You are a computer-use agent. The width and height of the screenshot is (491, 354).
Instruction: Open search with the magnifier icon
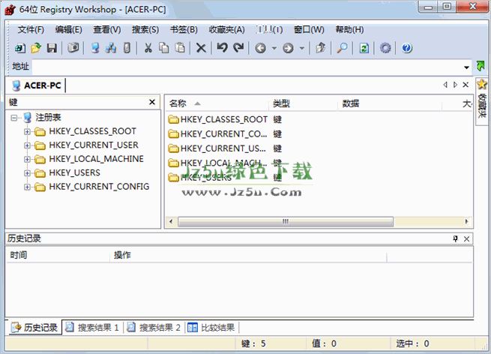click(343, 48)
